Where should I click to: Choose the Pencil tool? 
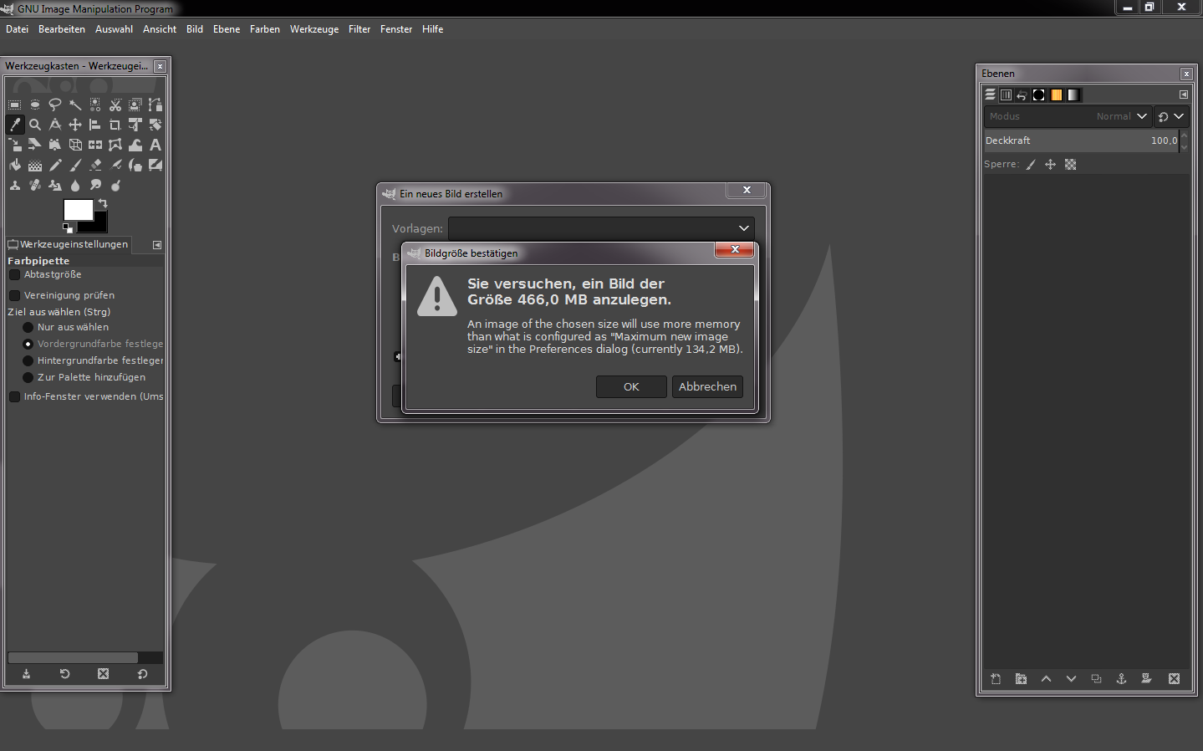55,165
